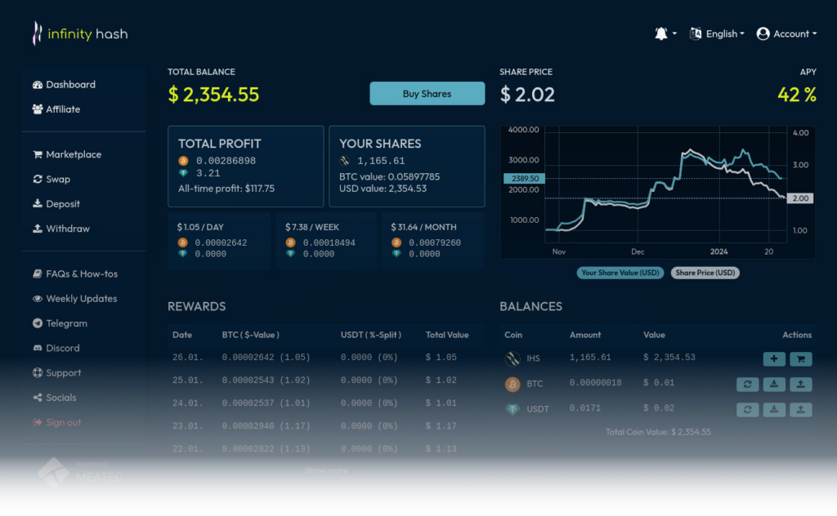837x516 pixels.
Task: Open the Dashboard icon in the sidebar
Action: point(39,84)
